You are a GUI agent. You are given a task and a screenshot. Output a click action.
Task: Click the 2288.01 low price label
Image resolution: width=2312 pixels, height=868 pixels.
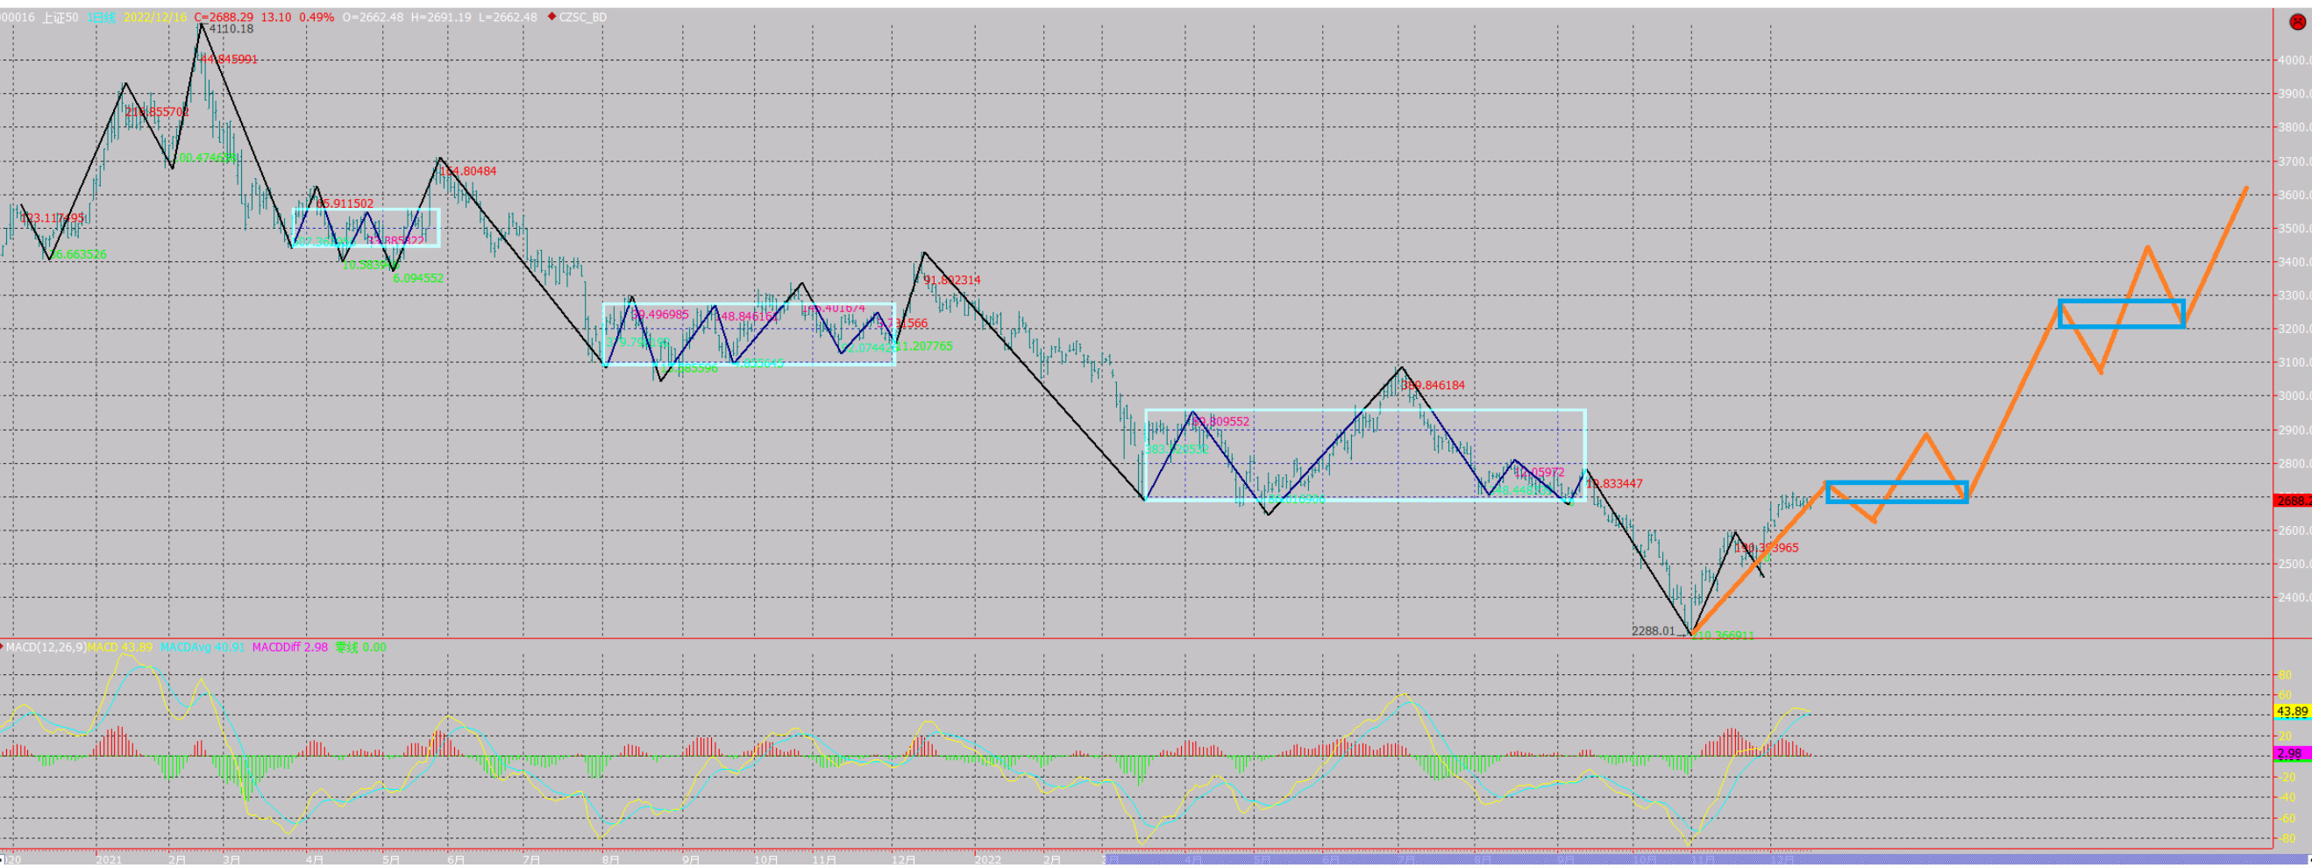pos(1653,631)
